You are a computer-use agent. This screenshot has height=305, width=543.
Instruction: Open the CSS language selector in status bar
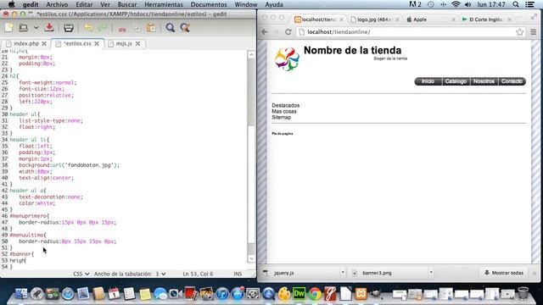[81, 274]
